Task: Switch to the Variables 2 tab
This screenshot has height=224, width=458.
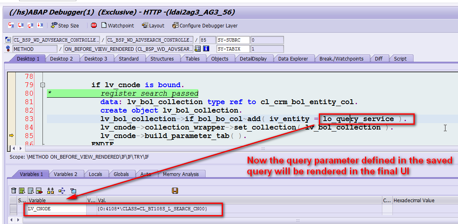Action: pyautogui.click(x=66, y=174)
